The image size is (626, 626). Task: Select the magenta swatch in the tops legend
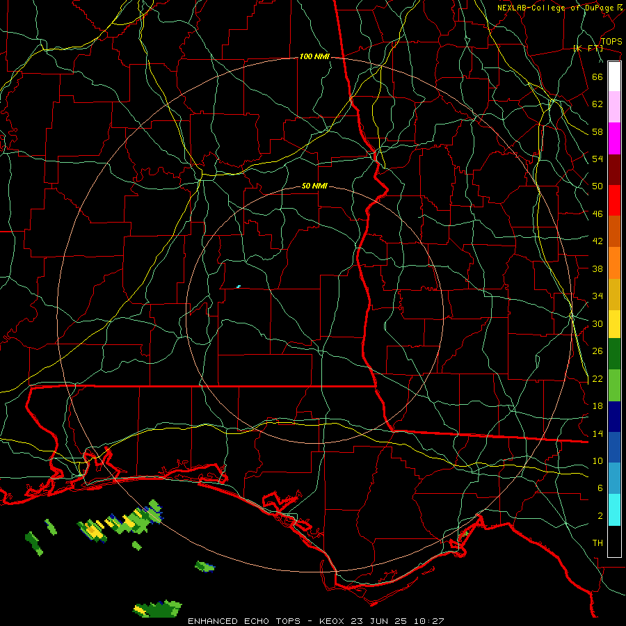coord(614,138)
